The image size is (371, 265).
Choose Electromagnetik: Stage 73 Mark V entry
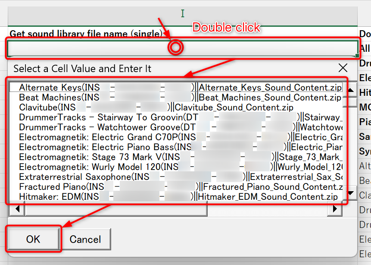point(90,157)
